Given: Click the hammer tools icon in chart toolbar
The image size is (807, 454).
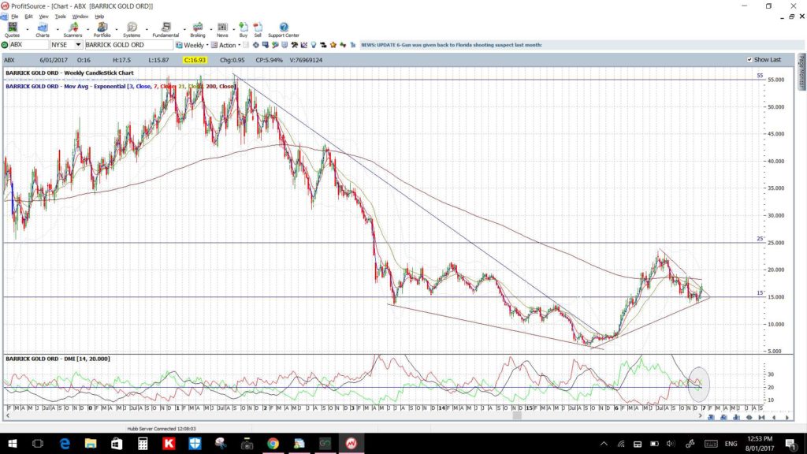Looking at the screenshot, I should click(295, 45).
